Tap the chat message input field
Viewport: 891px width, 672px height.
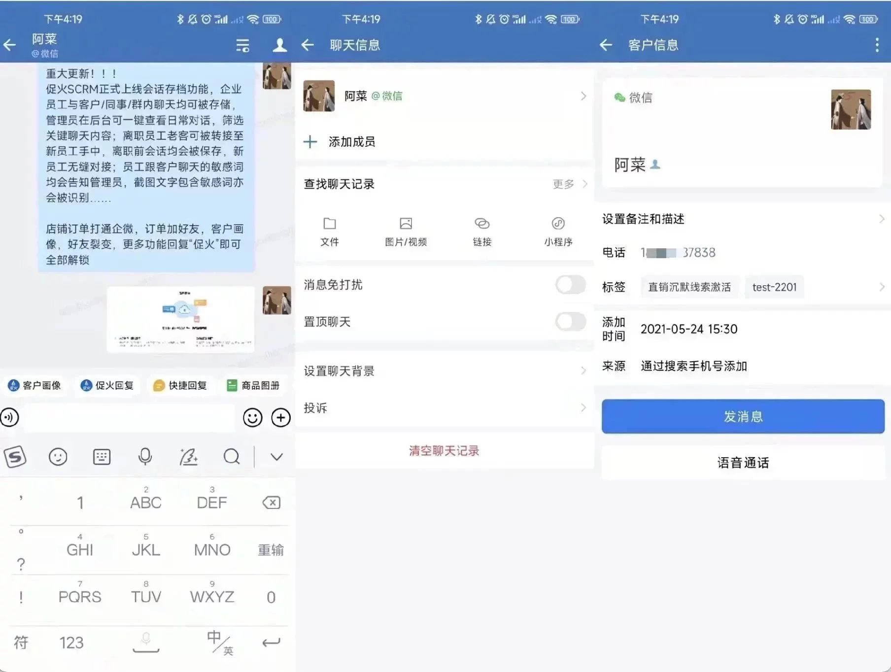point(130,418)
